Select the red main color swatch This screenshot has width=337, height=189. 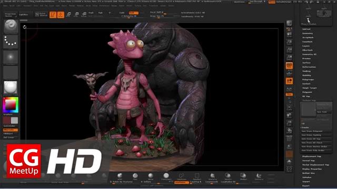[x=7, y=120]
